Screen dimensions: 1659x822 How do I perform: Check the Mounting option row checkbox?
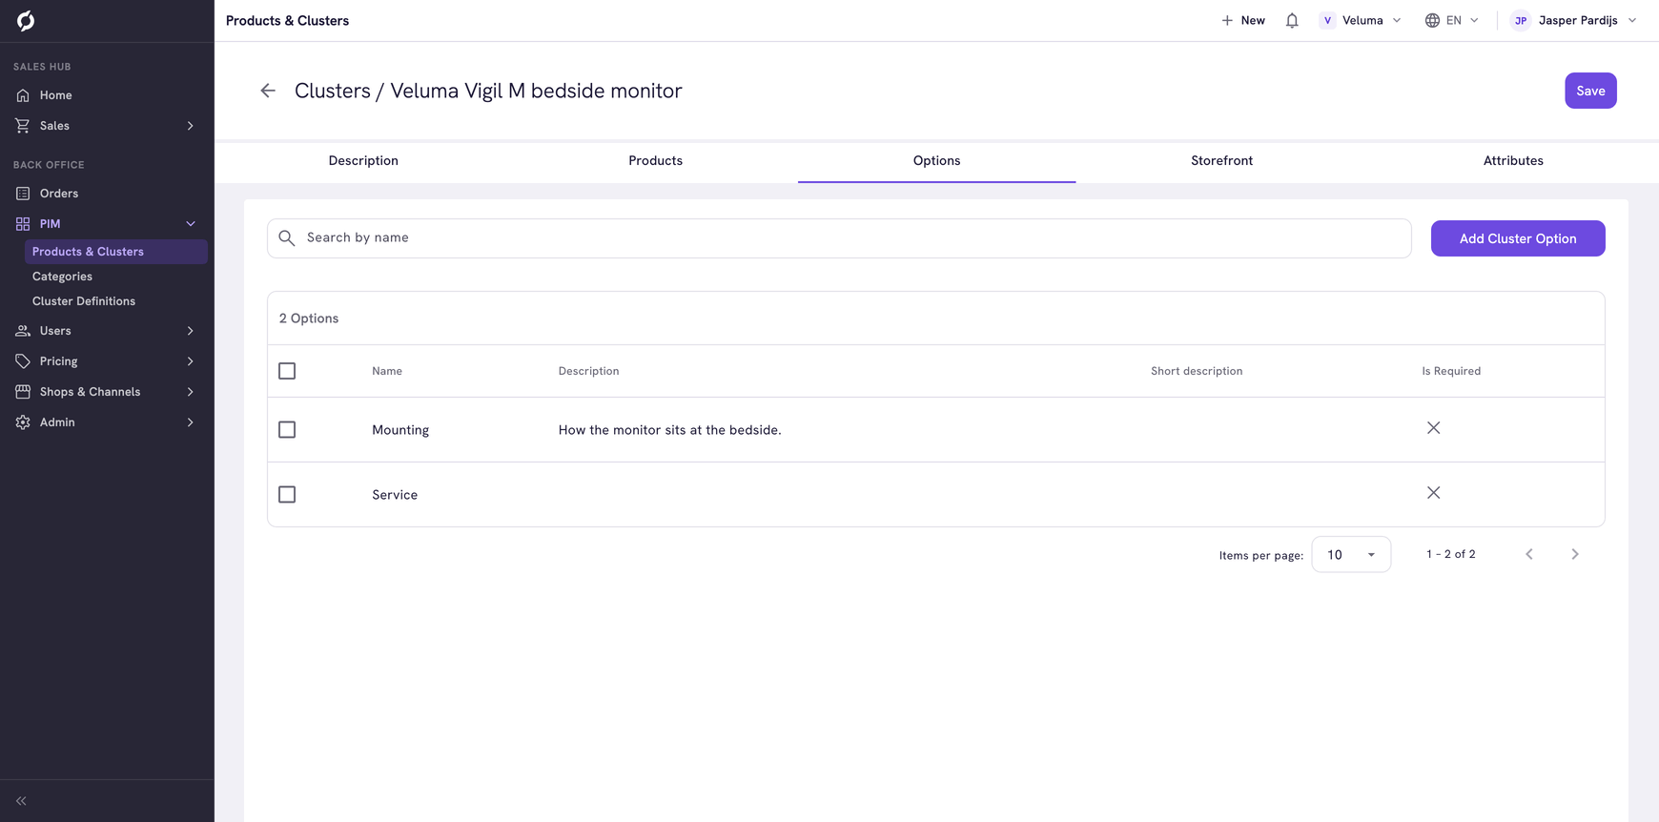(x=287, y=430)
